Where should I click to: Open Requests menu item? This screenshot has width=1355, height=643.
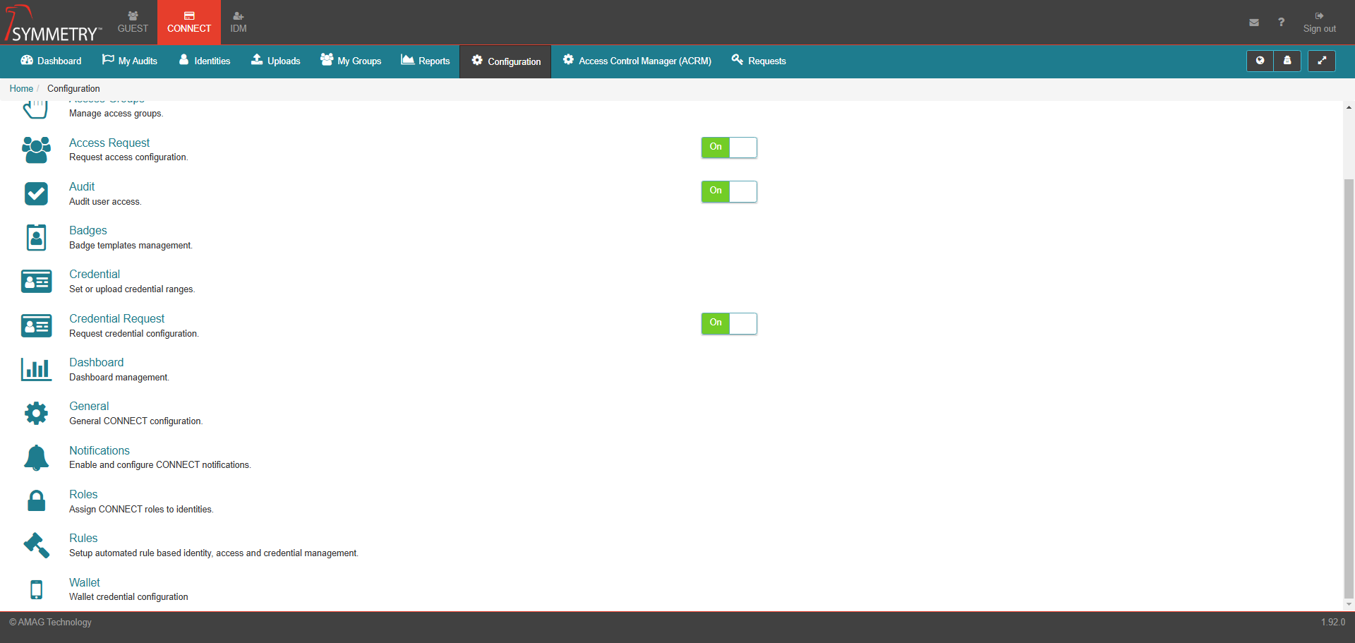point(759,61)
